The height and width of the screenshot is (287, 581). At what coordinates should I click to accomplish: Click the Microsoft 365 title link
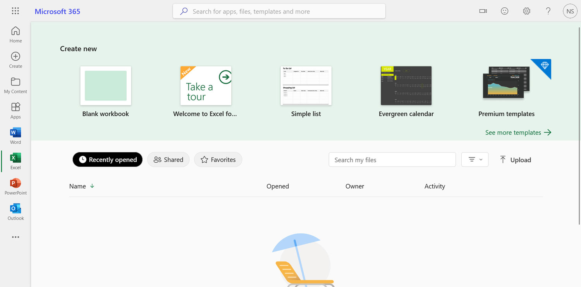point(57,11)
